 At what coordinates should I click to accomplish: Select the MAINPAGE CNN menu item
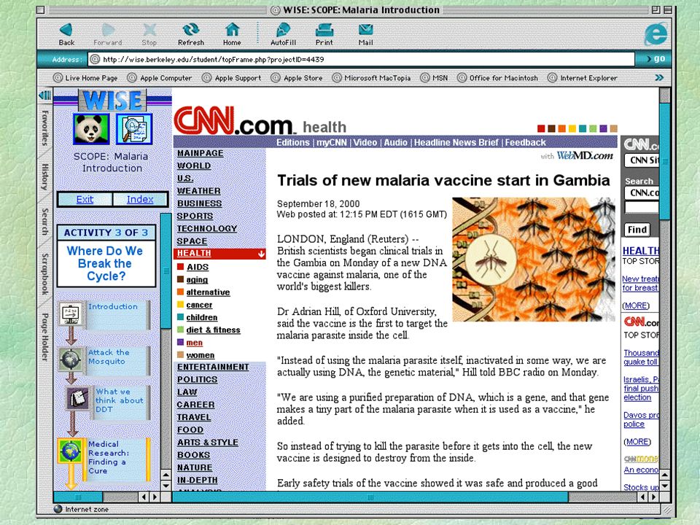tap(200, 153)
